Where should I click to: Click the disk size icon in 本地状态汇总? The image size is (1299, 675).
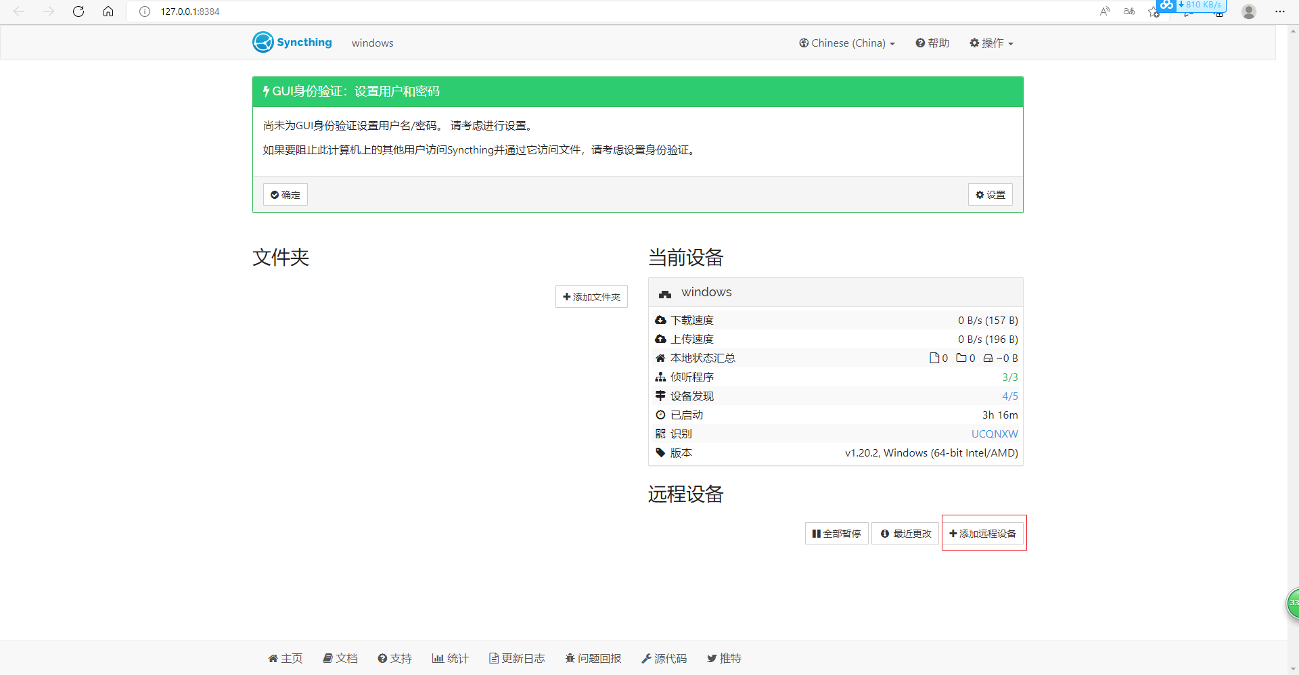coord(988,358)
